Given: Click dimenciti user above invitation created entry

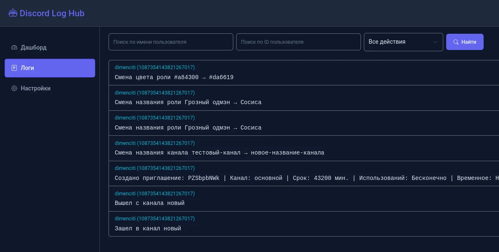Looking at the screenshot, I should point(155,168).
